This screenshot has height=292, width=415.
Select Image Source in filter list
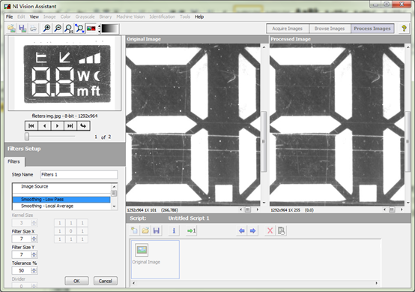(61, 186)
